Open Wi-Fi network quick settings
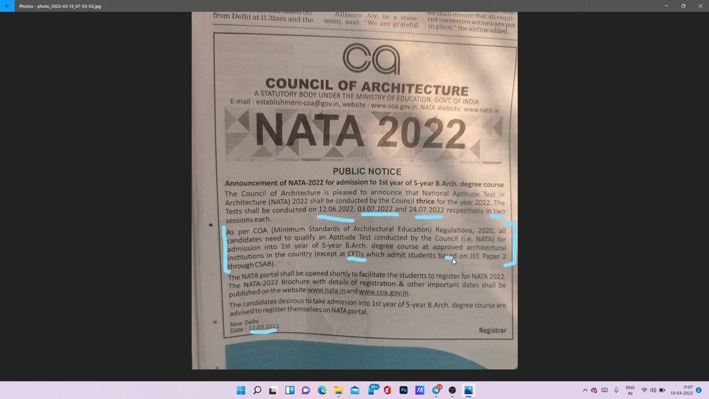709x399 pixels. (644, 390)
